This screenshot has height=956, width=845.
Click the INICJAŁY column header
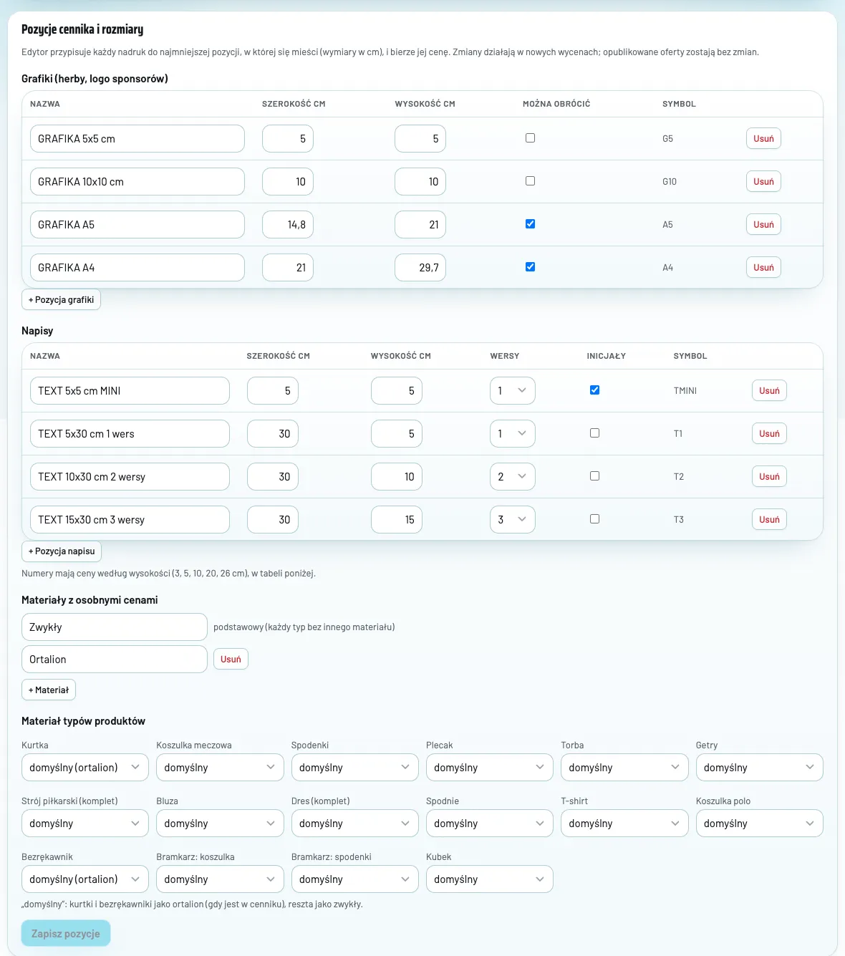pos(607,356)
